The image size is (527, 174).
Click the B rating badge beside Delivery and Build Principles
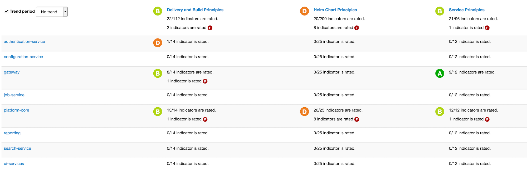158,11
